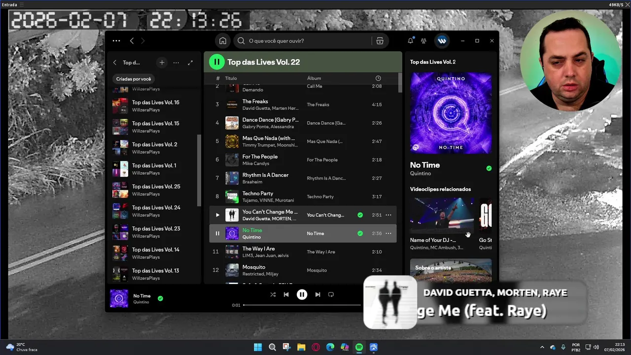631x355 pixels.
Task: Play You Can't Change Me row arrow
Action: pyautogui.click(x=217, y=215)
